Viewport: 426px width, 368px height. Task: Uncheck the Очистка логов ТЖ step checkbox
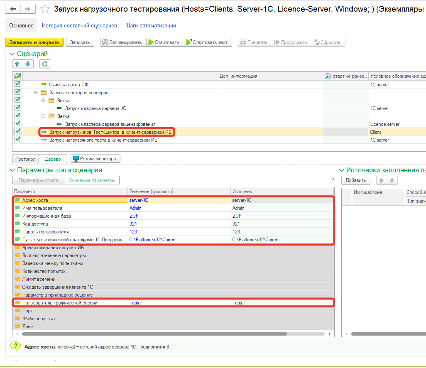(17, 84)
